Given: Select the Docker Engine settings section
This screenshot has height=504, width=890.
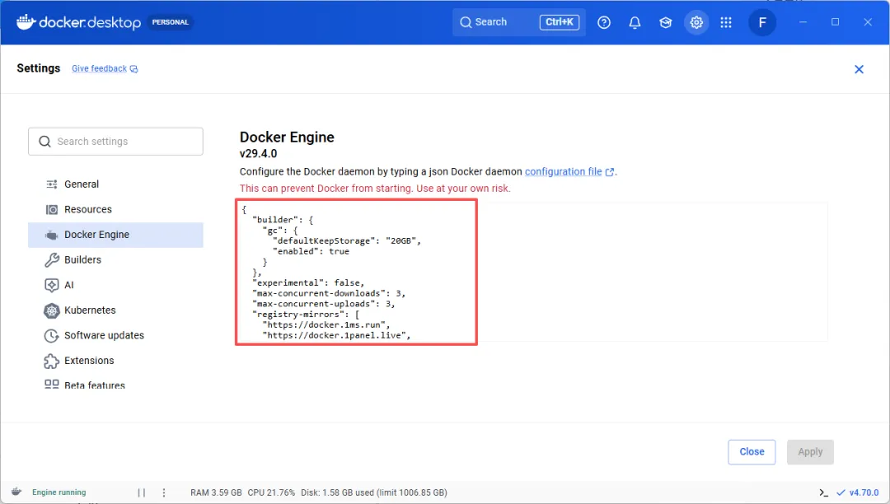Looking at the screenshot, I should 115,235.
